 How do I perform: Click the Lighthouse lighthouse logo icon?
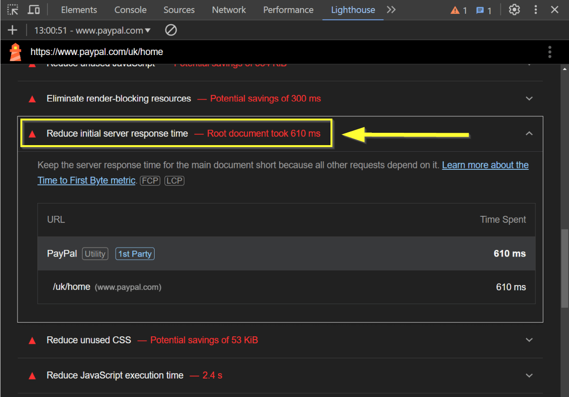click(16, 52)
